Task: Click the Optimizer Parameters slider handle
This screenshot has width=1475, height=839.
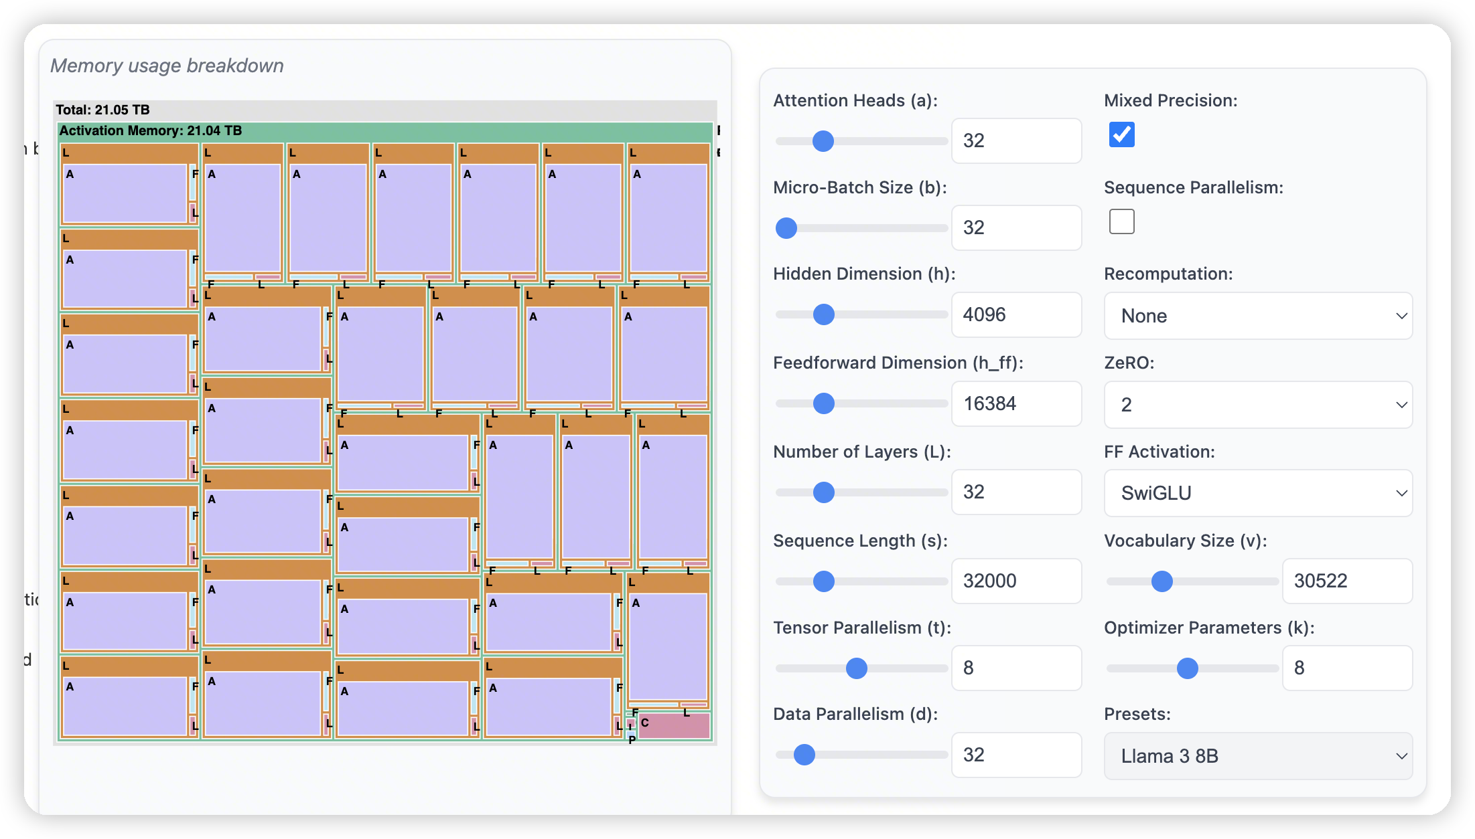Action: pyautogui.click(x=1187, y=668)
